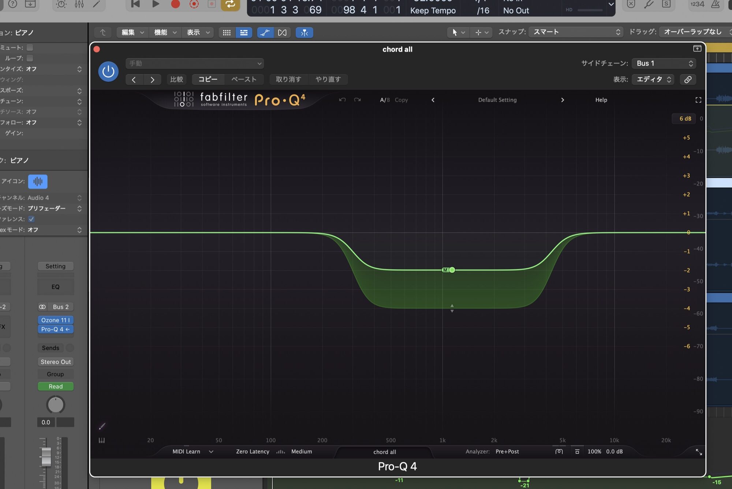Click the plug-in window pop-out icon
Screen dimensions: 732x489
pyautogui.click(x=697, y=49)
